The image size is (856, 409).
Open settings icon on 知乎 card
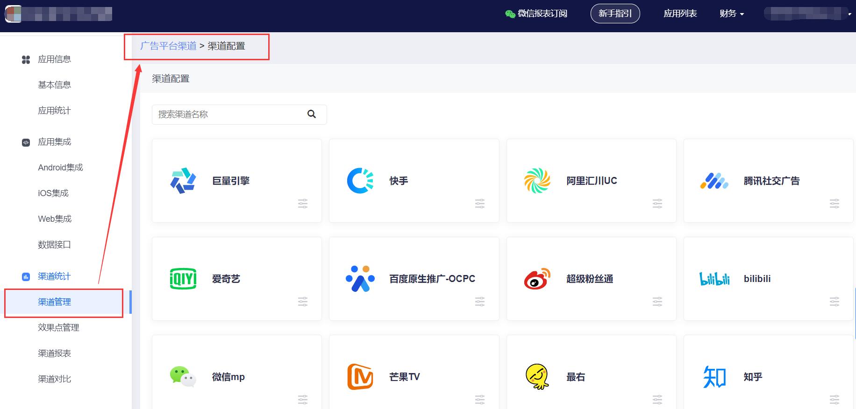click(835, 400)
